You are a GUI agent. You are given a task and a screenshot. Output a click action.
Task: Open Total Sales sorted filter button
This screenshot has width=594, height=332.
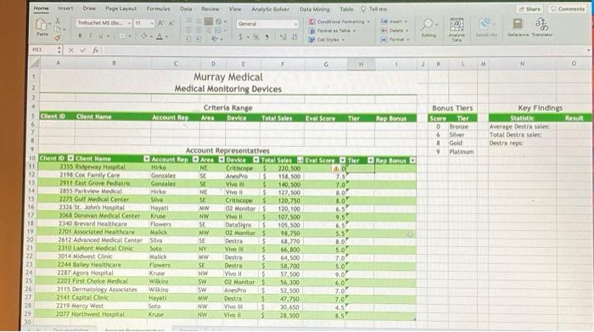(x=300, y=160)
